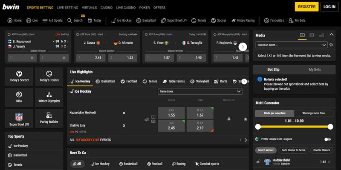
Task: Favourite the Kuznetskie Medvedi match with the star
Action: (x=246, y=119)
